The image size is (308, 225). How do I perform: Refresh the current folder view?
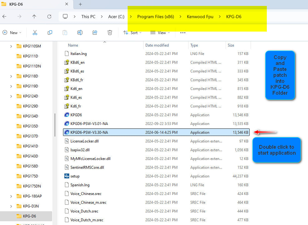pos(49,17)
